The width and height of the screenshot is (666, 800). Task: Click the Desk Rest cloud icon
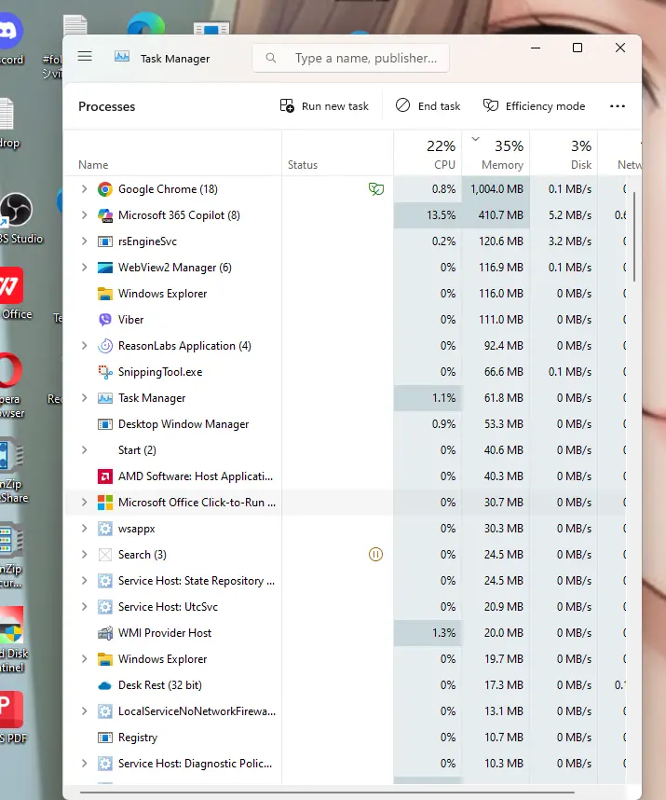pos(105,685)
